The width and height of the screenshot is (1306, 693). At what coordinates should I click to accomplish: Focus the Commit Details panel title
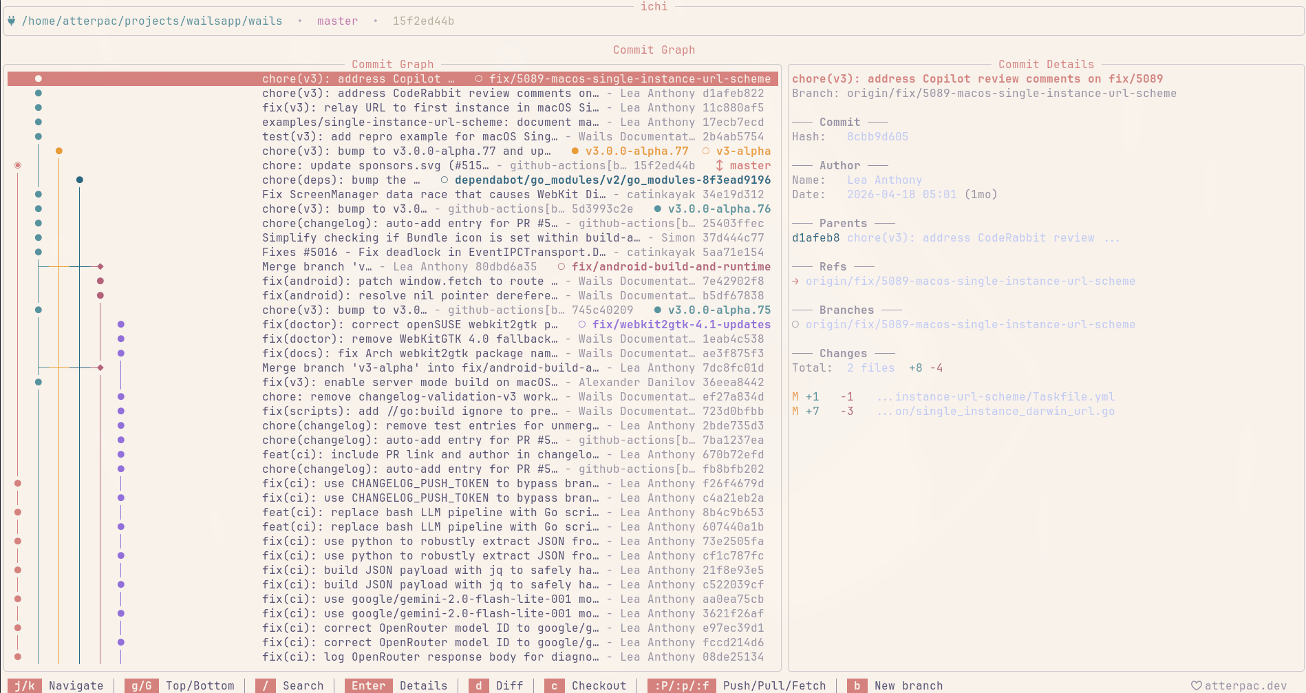click(1046, 64)
